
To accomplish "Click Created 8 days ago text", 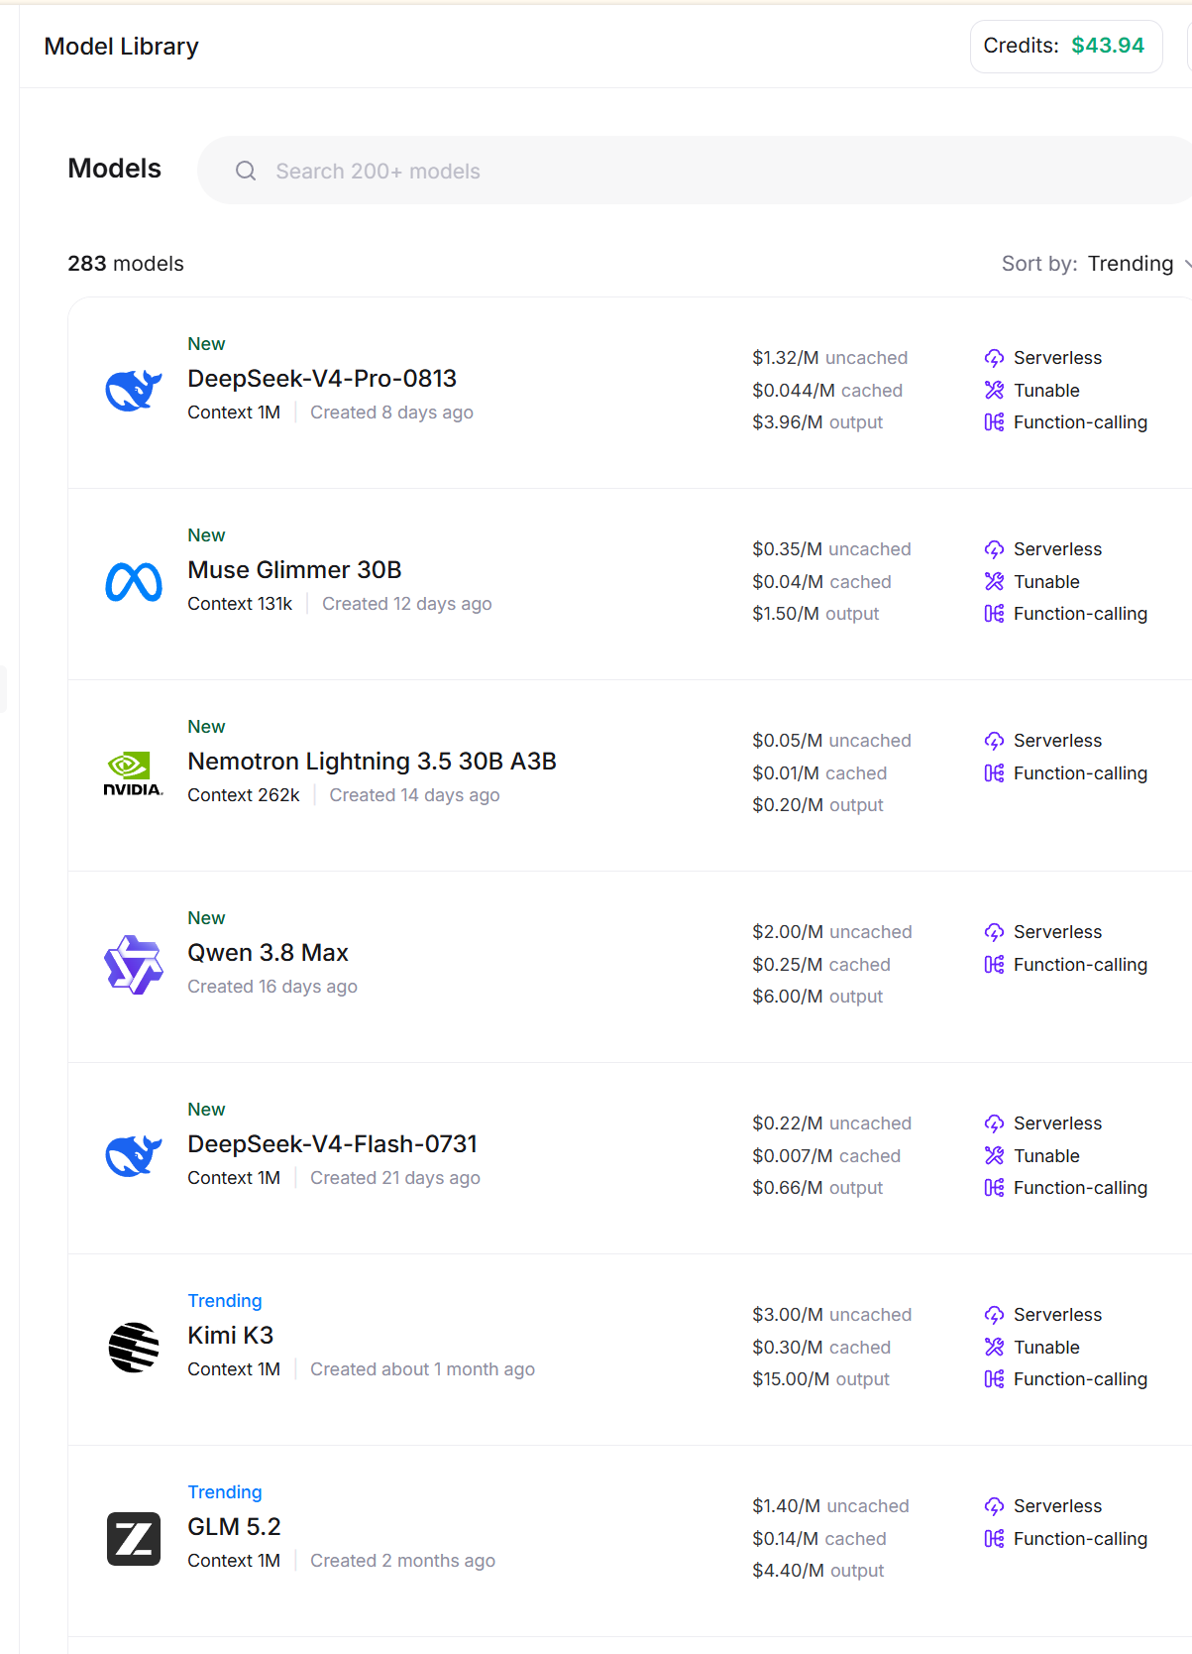I will point(391,413).
